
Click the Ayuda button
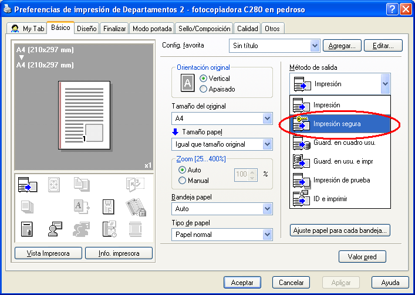[390, 283]
